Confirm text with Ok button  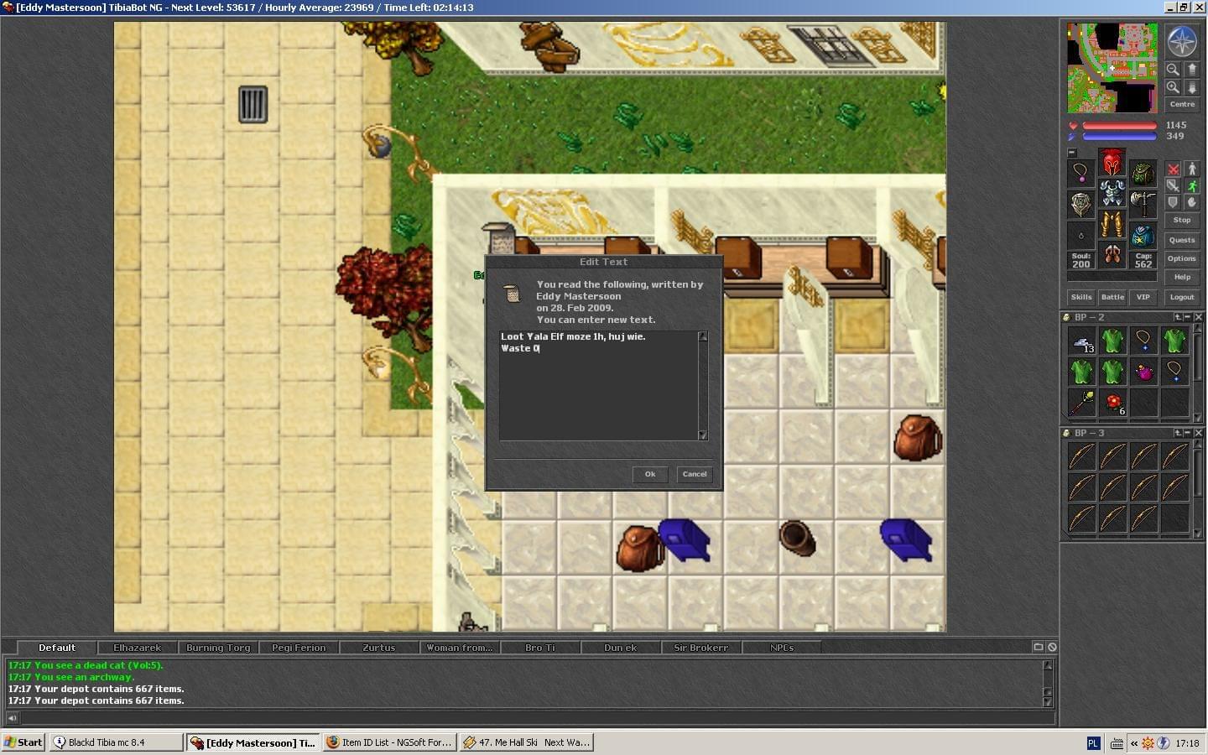pos(650,474)
